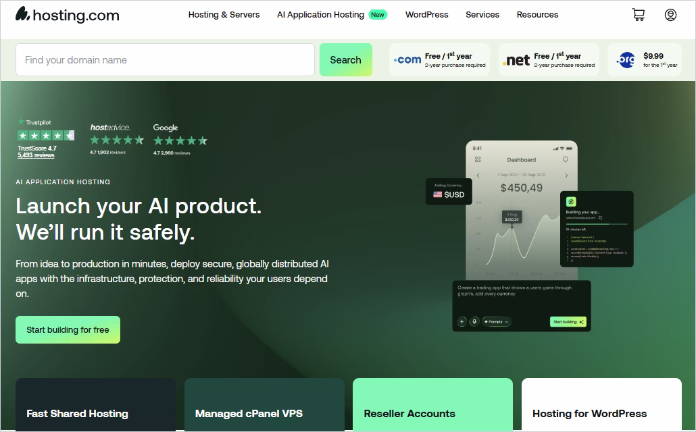Click the AI APPLICATION HOSTING label
This screenshot has height=432, width=696.
pyautogui.click(x=63, y=182)
